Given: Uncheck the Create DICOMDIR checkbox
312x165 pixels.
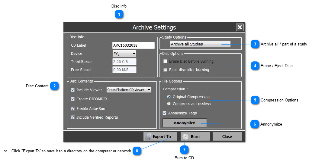Looking at the screenshot, I should click(72, 99).
